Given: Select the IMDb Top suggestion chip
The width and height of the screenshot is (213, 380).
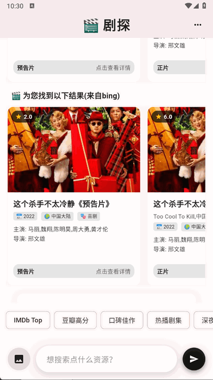Looking at the screenshot, I should point(28,320).
